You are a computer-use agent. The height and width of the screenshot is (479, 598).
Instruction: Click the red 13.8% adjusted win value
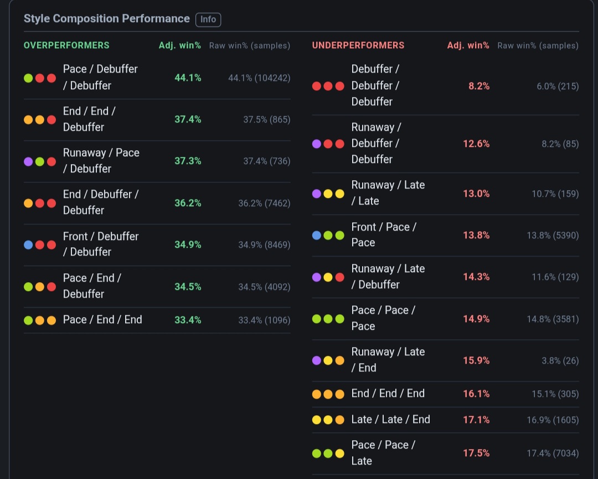pos(476,235)
